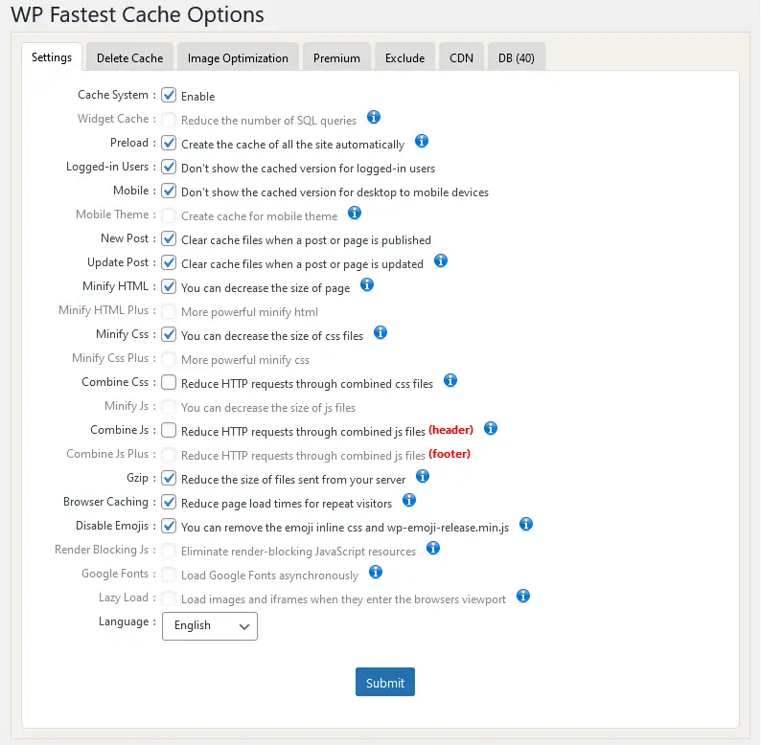Disable the Cache System checkbox

[169, 95]
